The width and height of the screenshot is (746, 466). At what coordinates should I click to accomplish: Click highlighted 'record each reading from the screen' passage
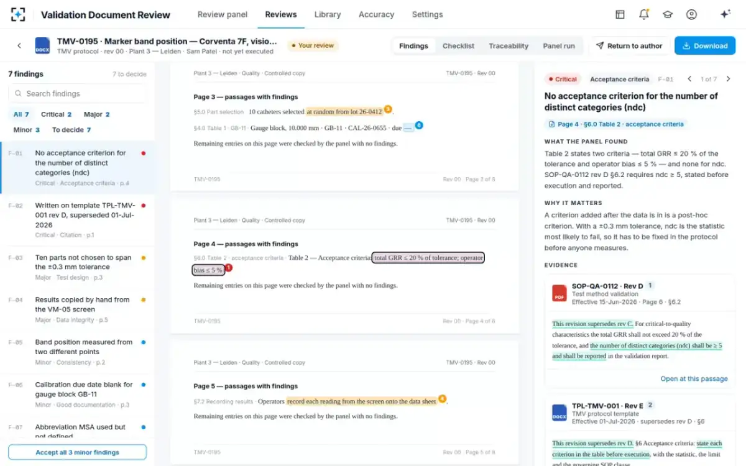(x=362, y=401)
